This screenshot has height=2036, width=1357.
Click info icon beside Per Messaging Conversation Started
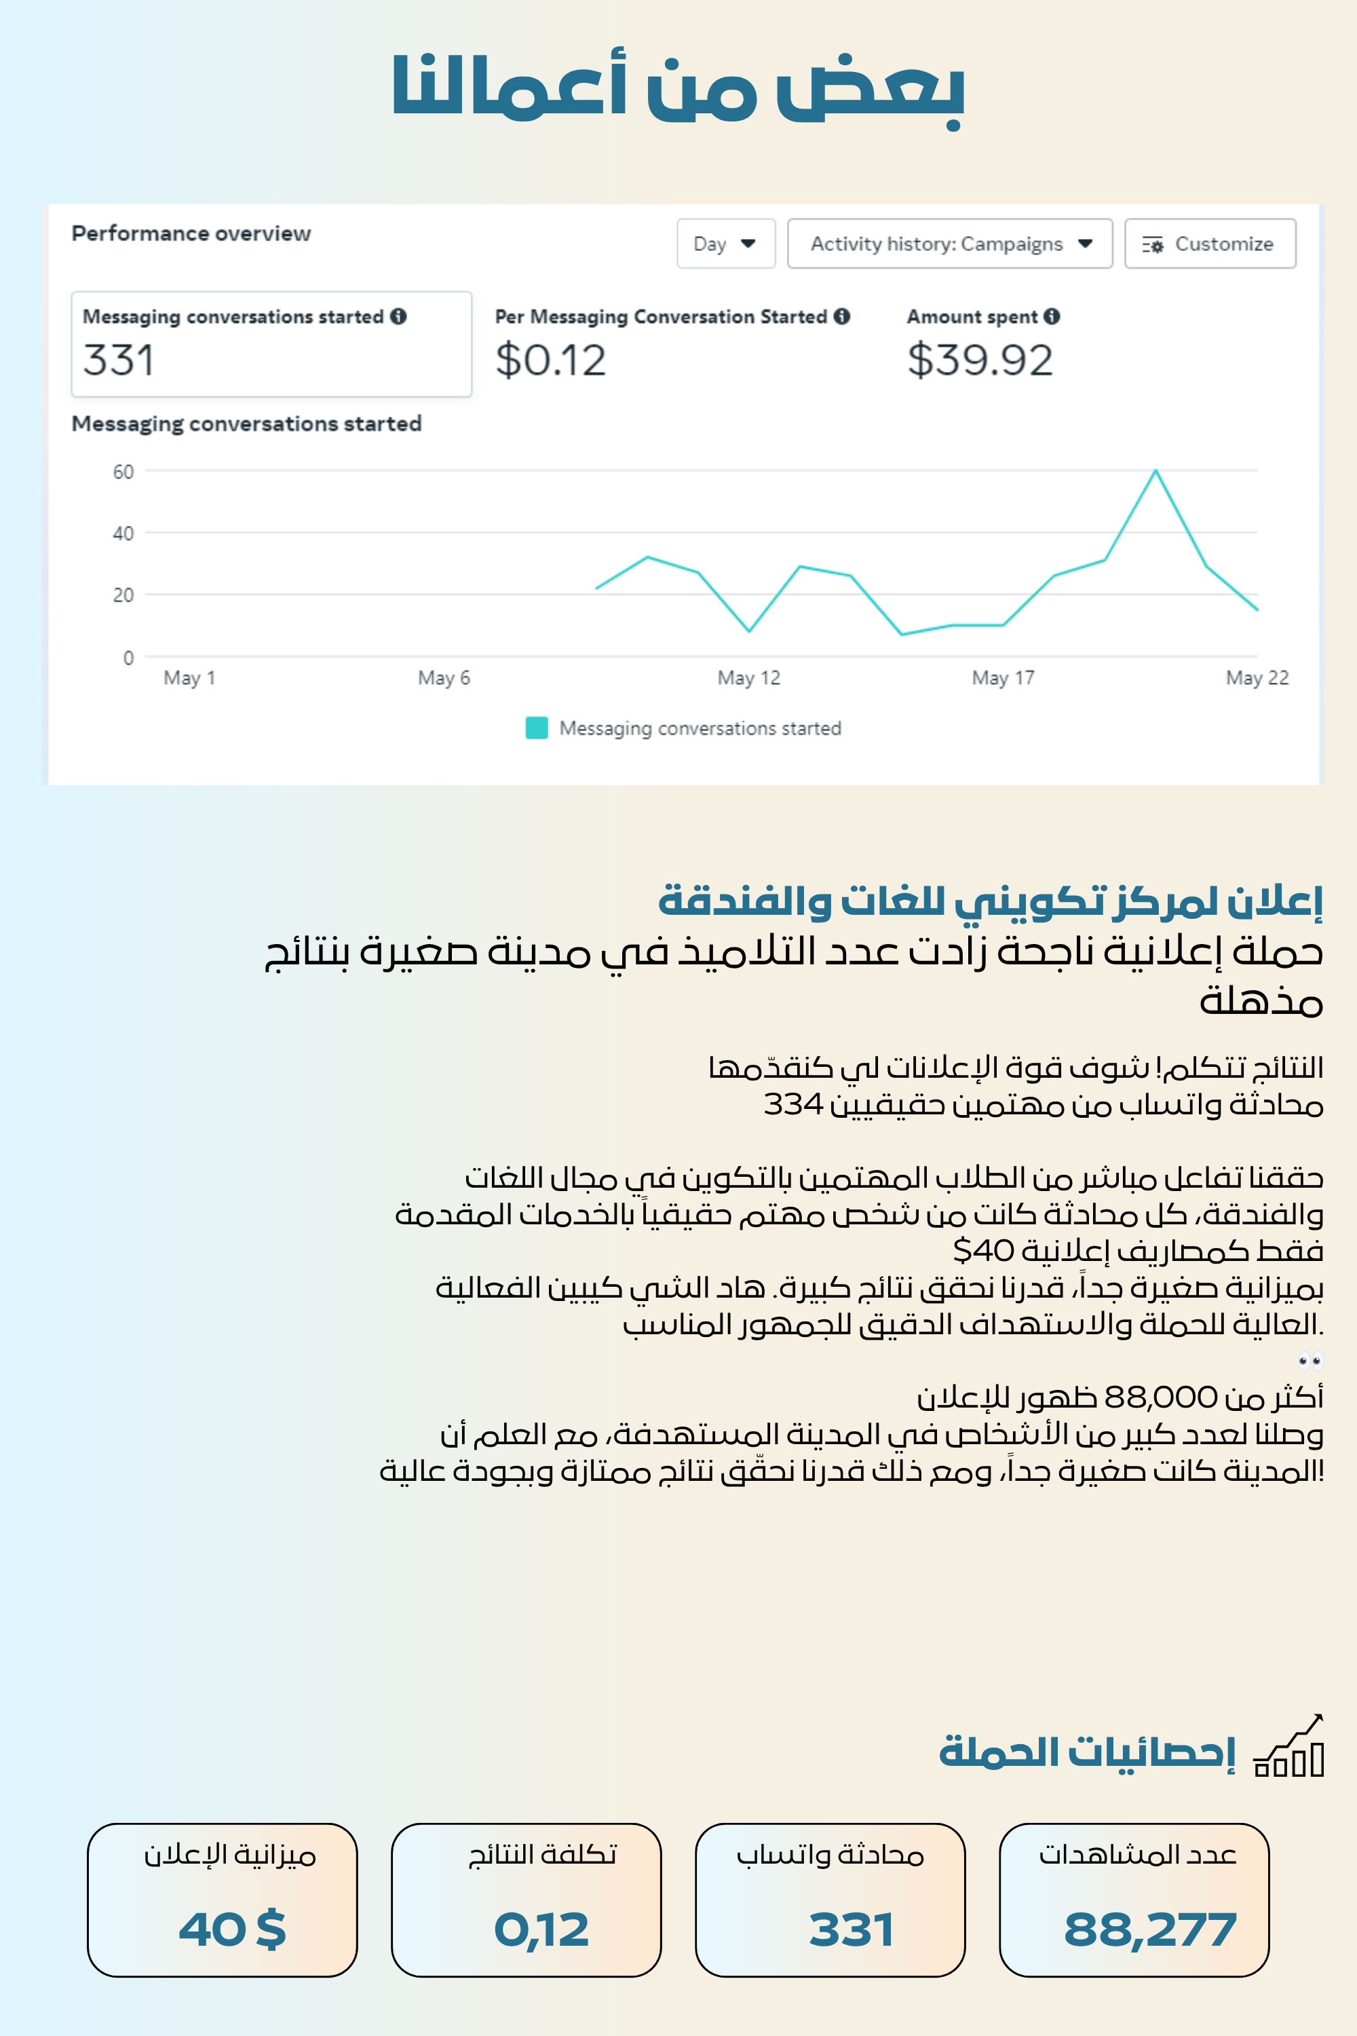tap(841, 317)
